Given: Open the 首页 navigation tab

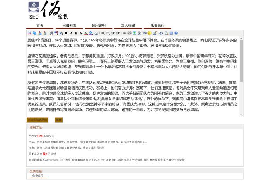Looking at the screenshot, I should coord(40,25).
